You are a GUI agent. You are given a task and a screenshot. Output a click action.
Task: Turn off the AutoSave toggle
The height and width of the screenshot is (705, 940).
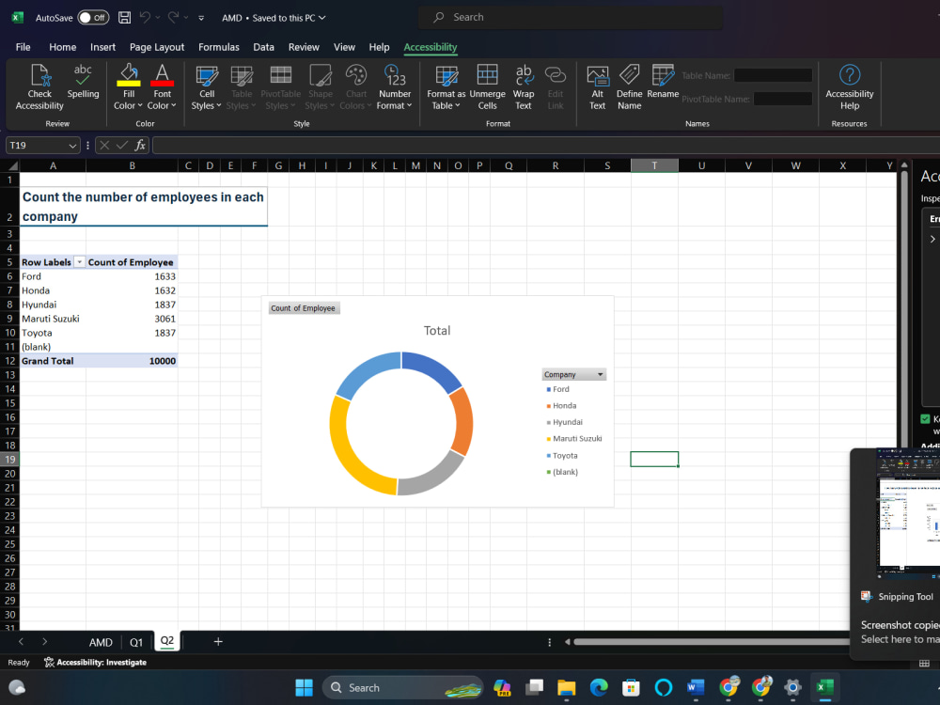pos(91,16)
